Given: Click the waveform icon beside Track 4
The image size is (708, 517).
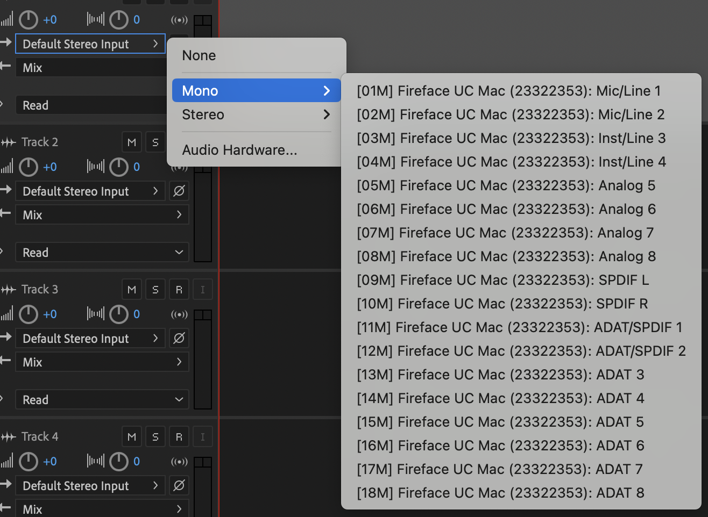Looking at the screenshot, I should (x=8, y=437).
